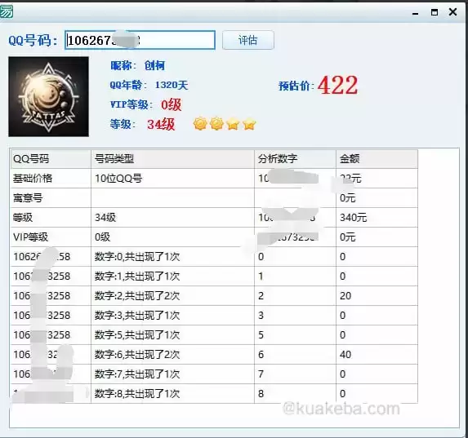This screenshot has width=468, height=438.
Task: Minimize the evaluation window
Action: coord(415,13)
